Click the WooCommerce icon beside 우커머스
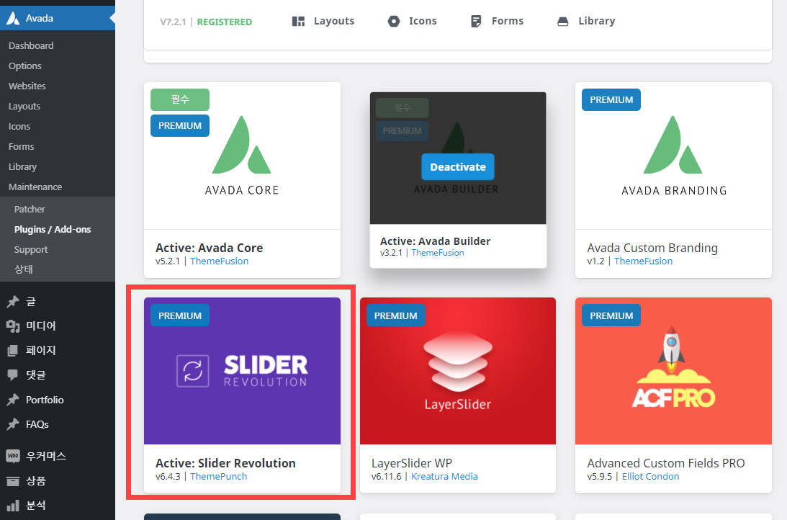 pos(13,456)
